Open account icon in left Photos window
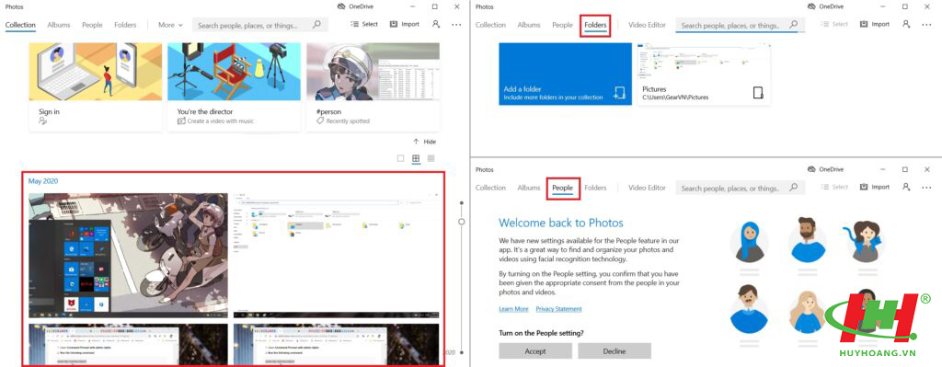This screenshot has height=367, width=942. 435,24
